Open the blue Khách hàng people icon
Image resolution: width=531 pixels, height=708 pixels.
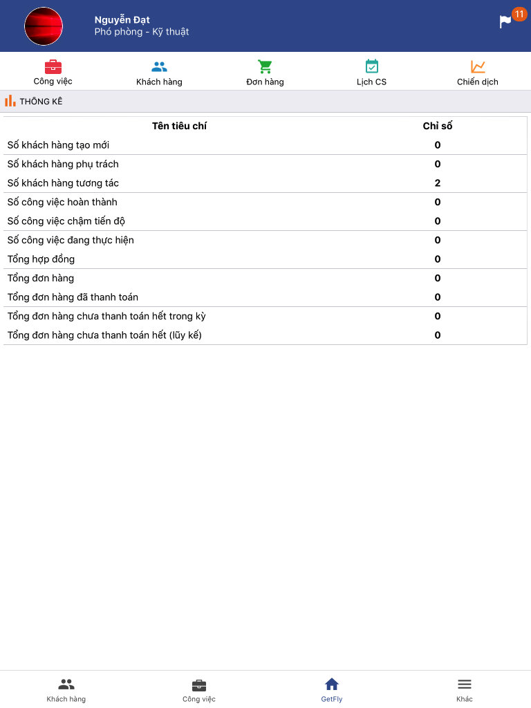pos(160,67)
